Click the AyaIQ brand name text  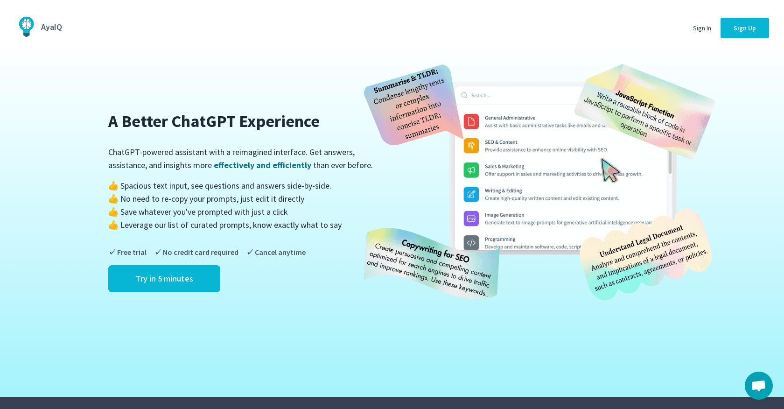click(51, 27)
